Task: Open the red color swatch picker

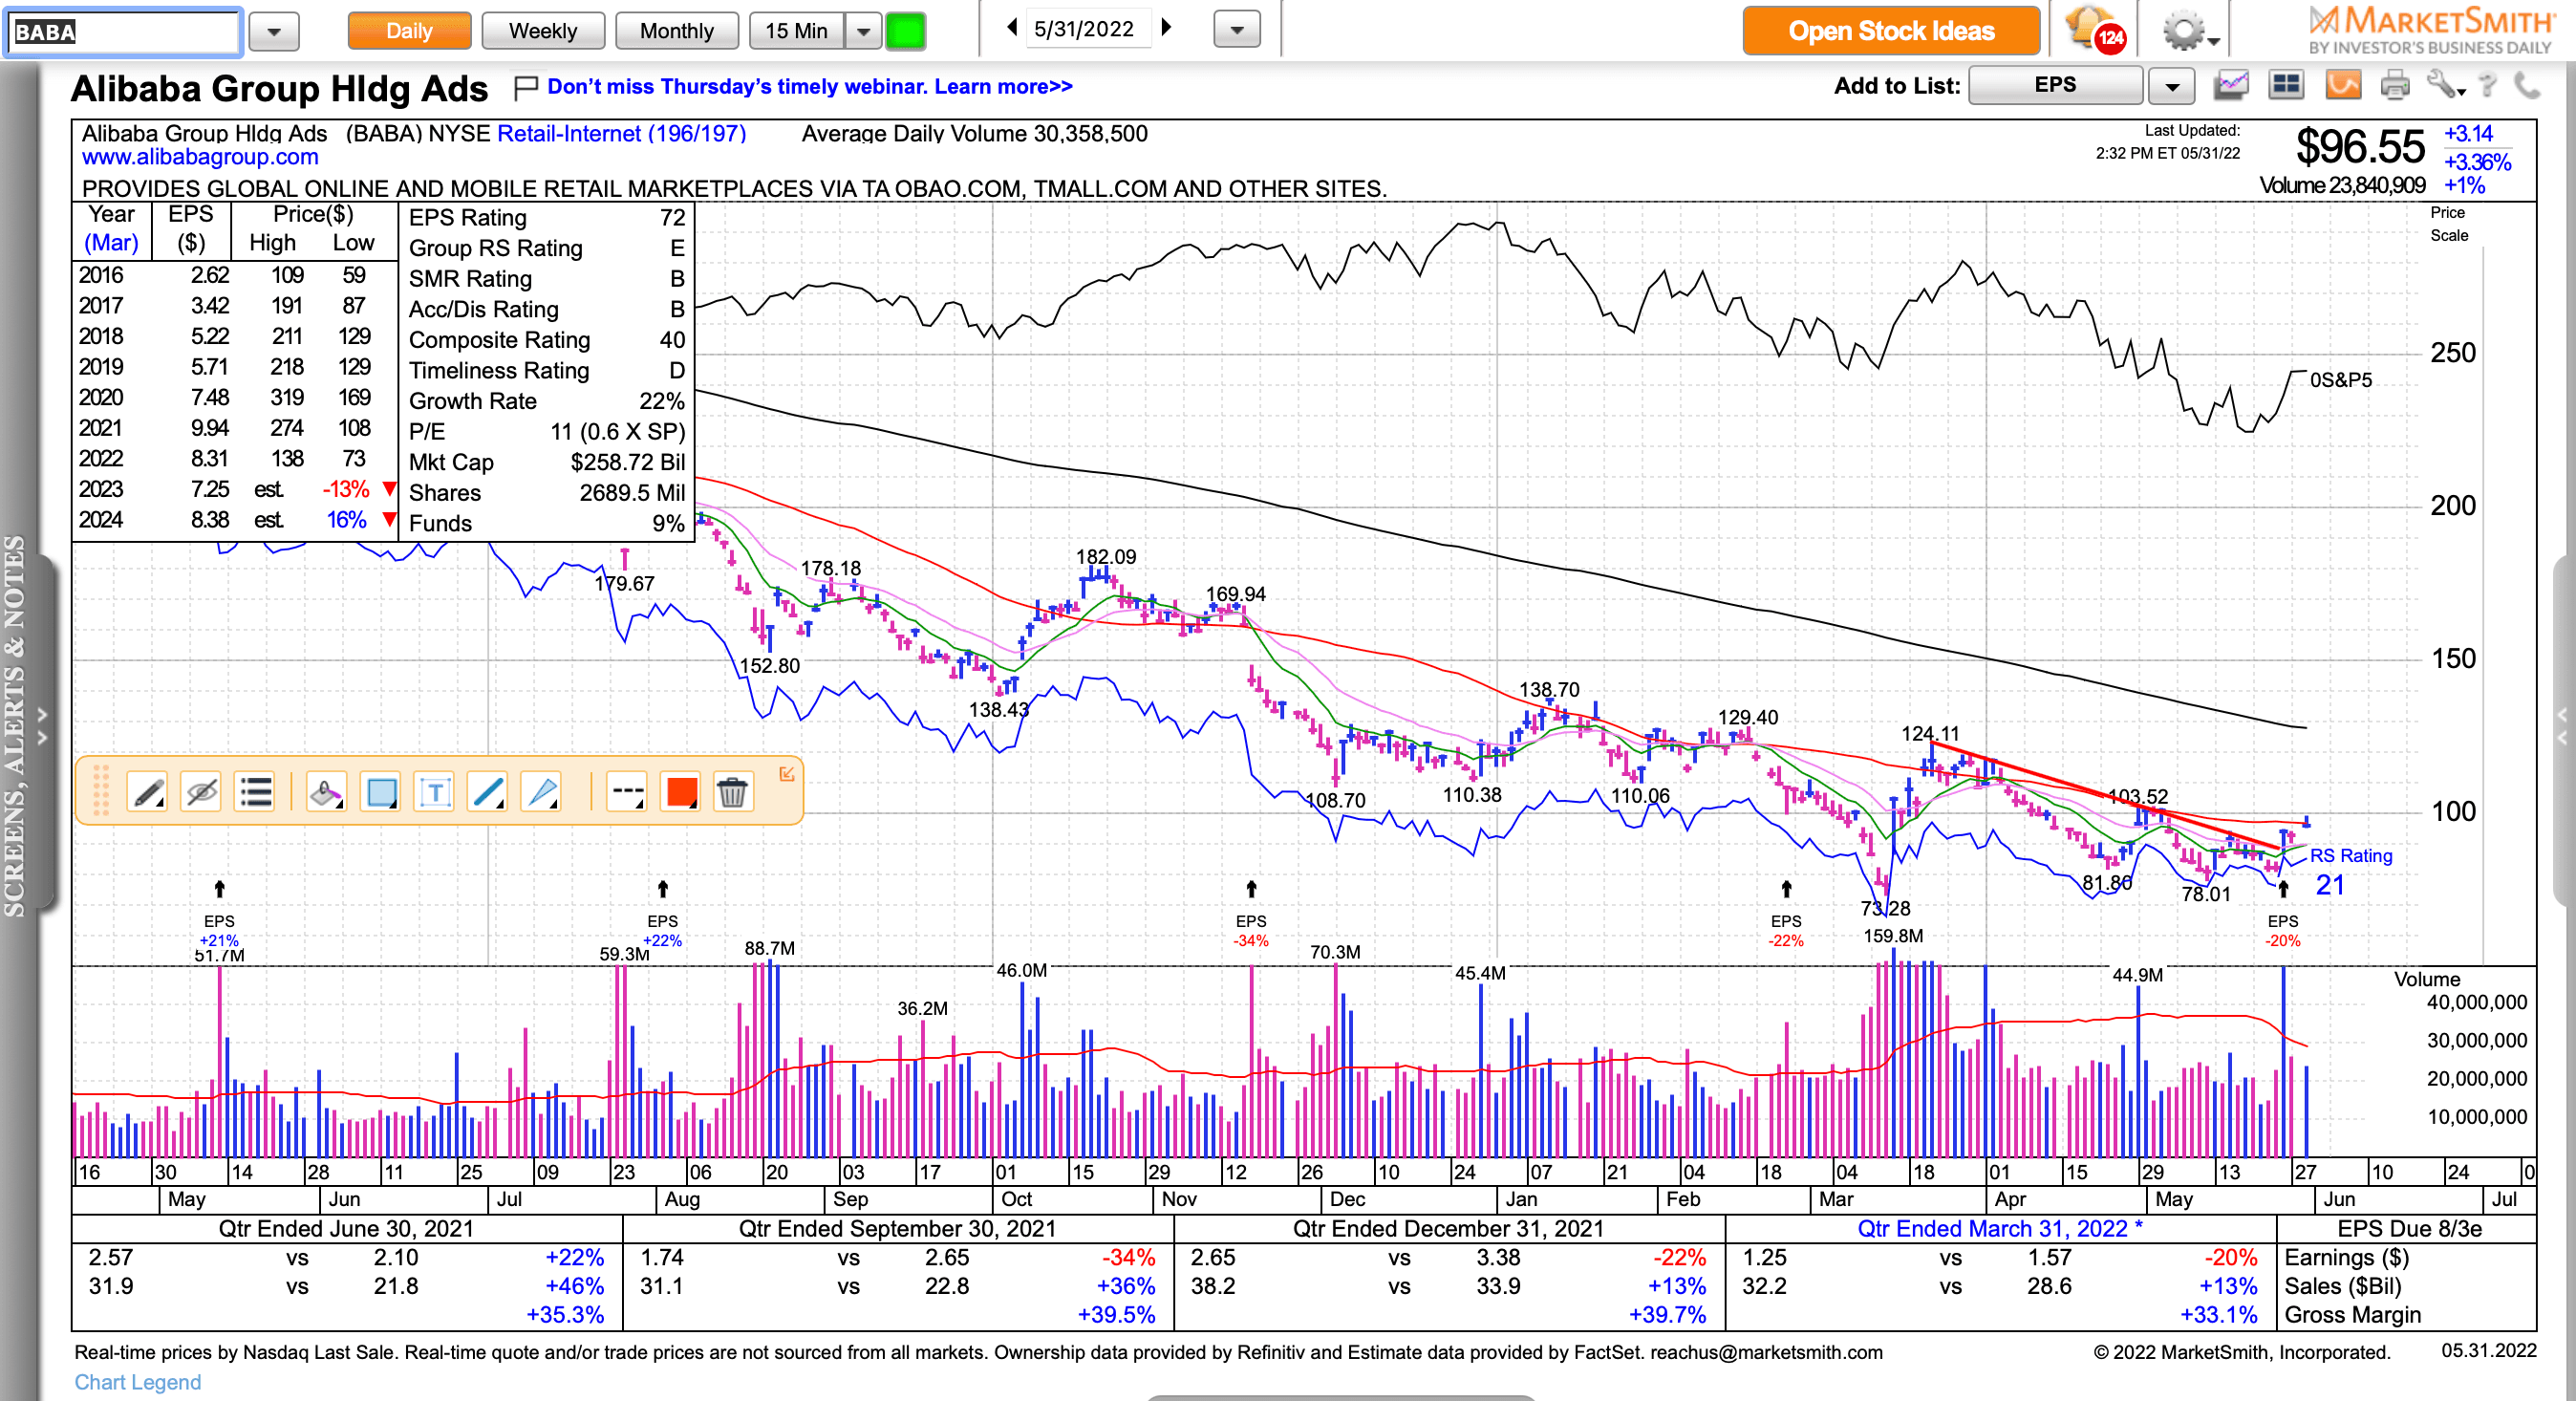Action: click(x=681, y=793)
